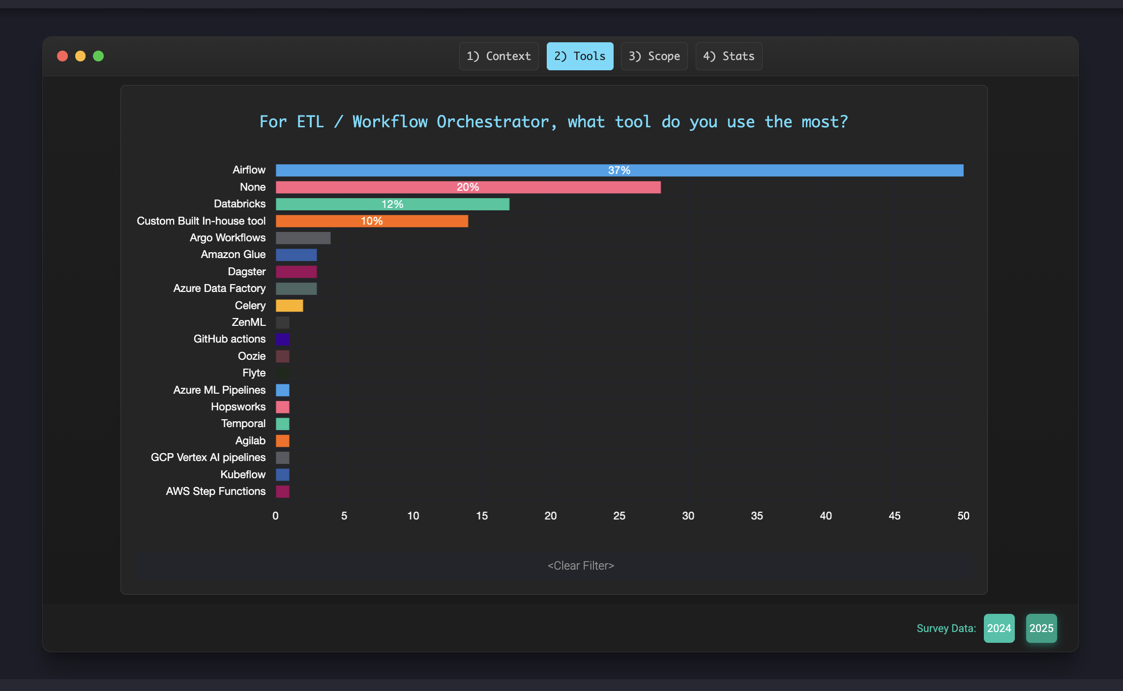Click the Kubeflow bar square
The image size is (1123, 691).
(282, 475)
